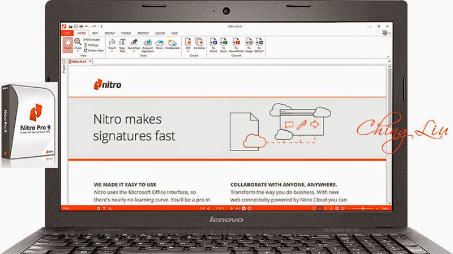
Task: Click the 100% zoom level
Action: pyautogui.click(x=385, y=208)
